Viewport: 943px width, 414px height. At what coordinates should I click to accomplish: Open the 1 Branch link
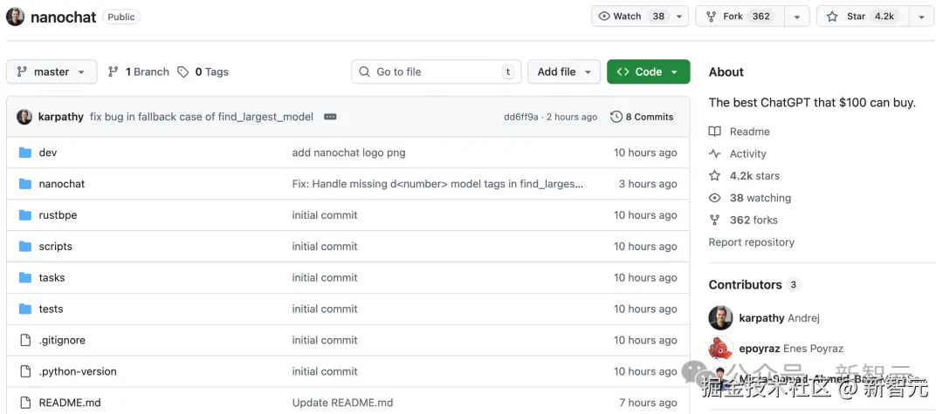(x=138, y=72)
